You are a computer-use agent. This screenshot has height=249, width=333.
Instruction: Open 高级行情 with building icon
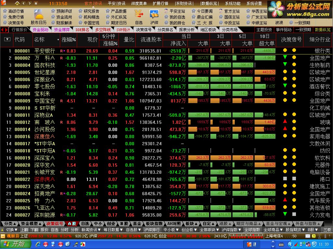[13, 11]
